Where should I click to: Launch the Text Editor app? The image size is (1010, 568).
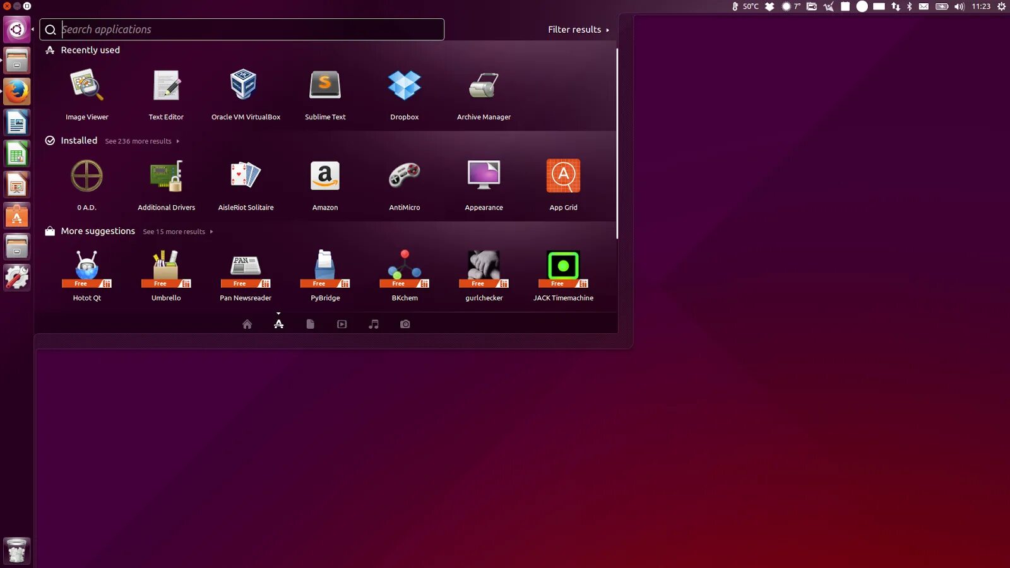[x=167, y=86]
